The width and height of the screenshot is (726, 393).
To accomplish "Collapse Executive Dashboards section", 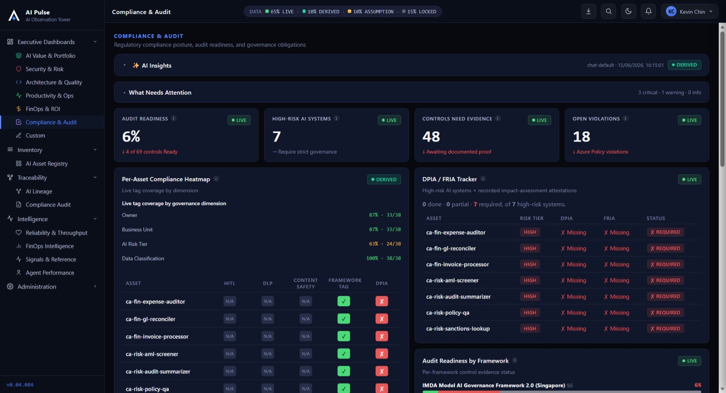I will pyautogui.click(x=95, y=42).
